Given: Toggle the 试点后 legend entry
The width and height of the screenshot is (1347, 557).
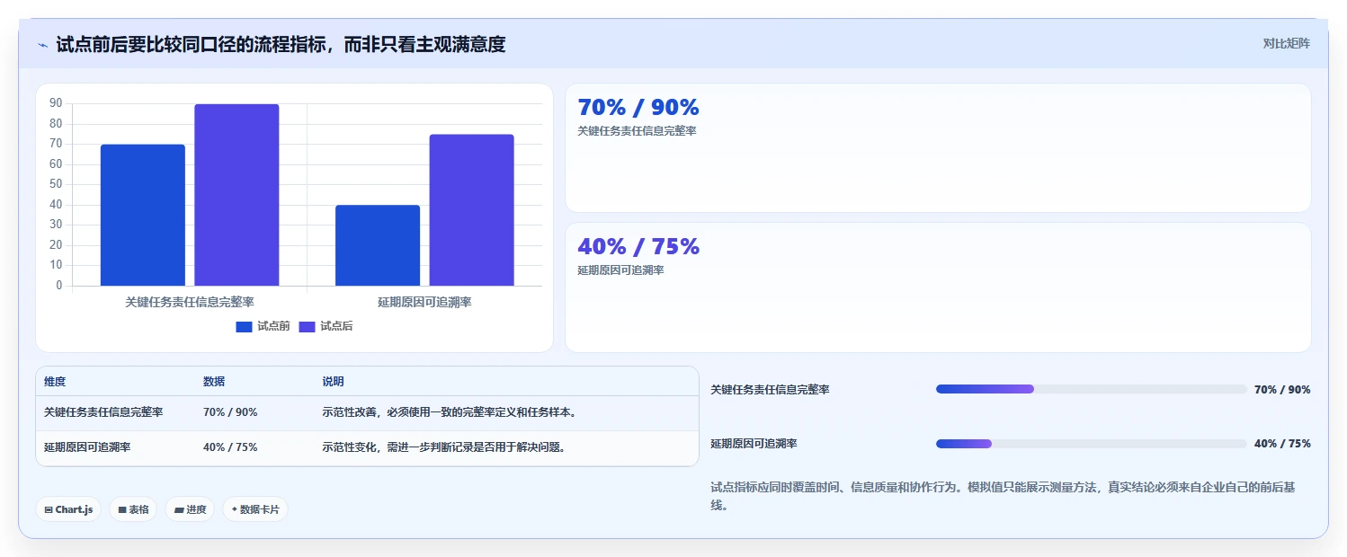Looking at the screenshot, I should pyautogui.click(x=326, y=326).
